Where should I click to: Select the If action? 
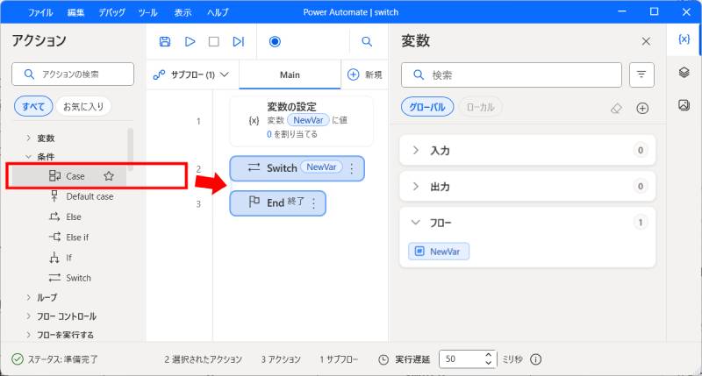pyautogui.click(x=61, y=258)
